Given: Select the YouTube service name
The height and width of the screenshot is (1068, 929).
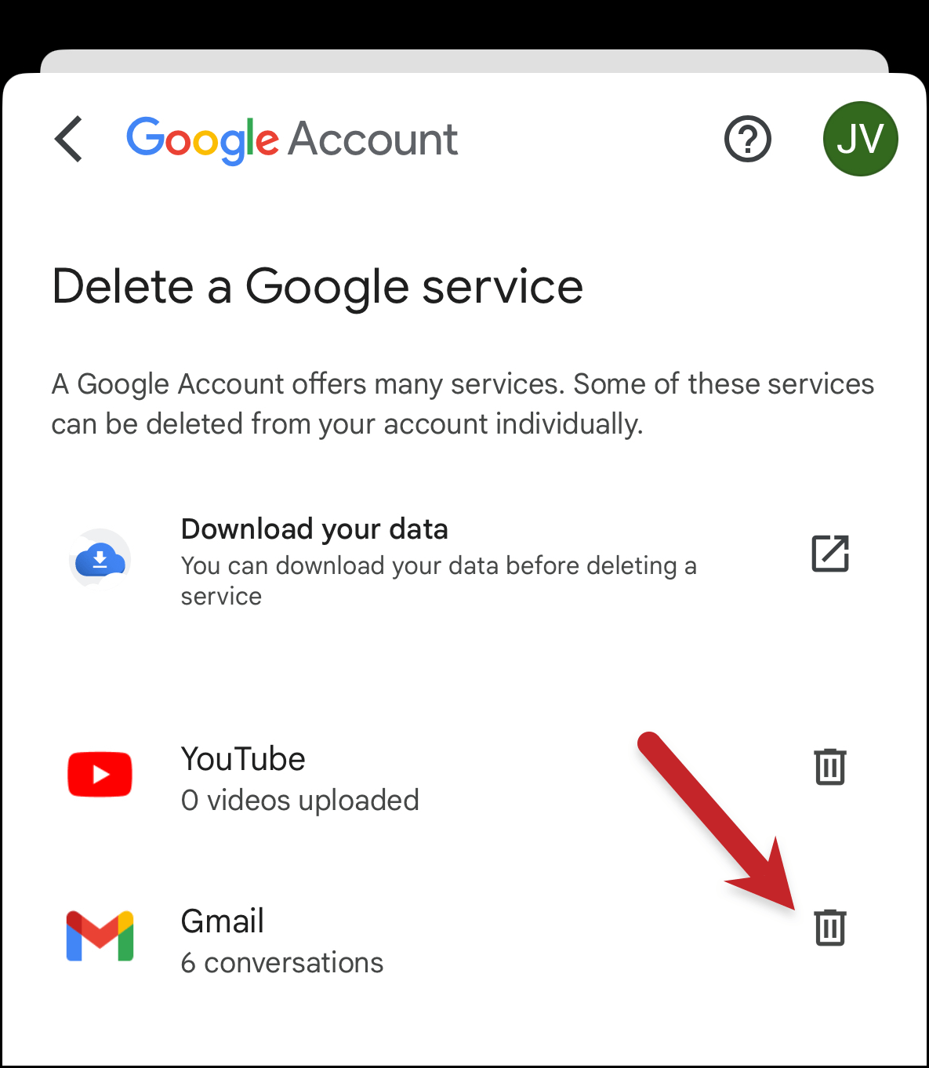Looking at the screenshot, I should 243,759.
